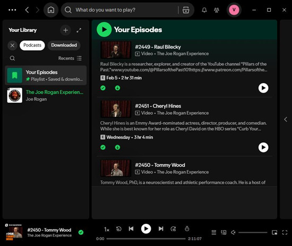Screen dimensions: 292x246
Task: Toggle download for Cheryl Hines episode
Action: 117,147
